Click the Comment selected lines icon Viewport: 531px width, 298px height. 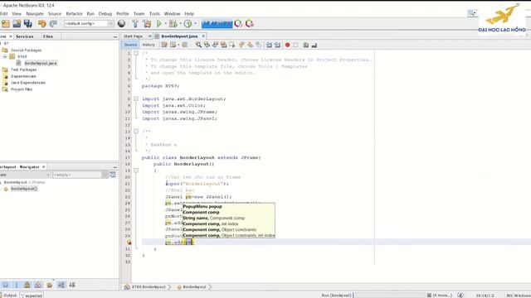tap(306, 45)
